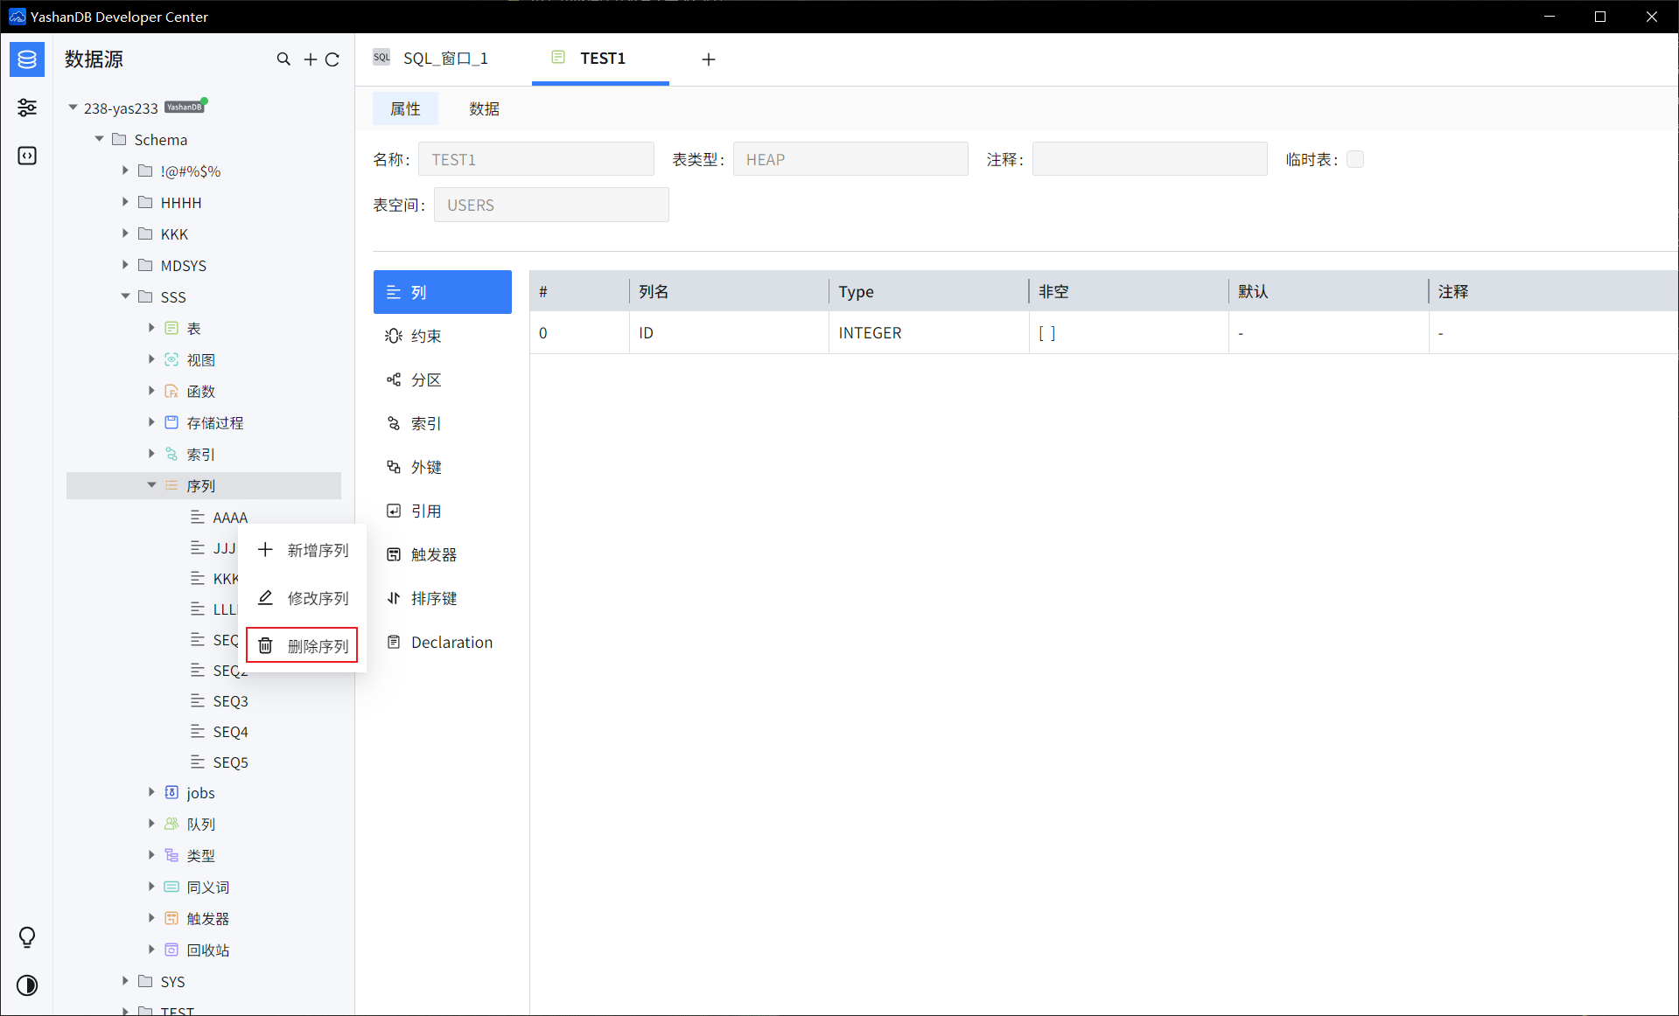The width and height of the screenshot is (1679, 1016).
Task: Select the AAAA sequence
Action: tap(230, 517)
